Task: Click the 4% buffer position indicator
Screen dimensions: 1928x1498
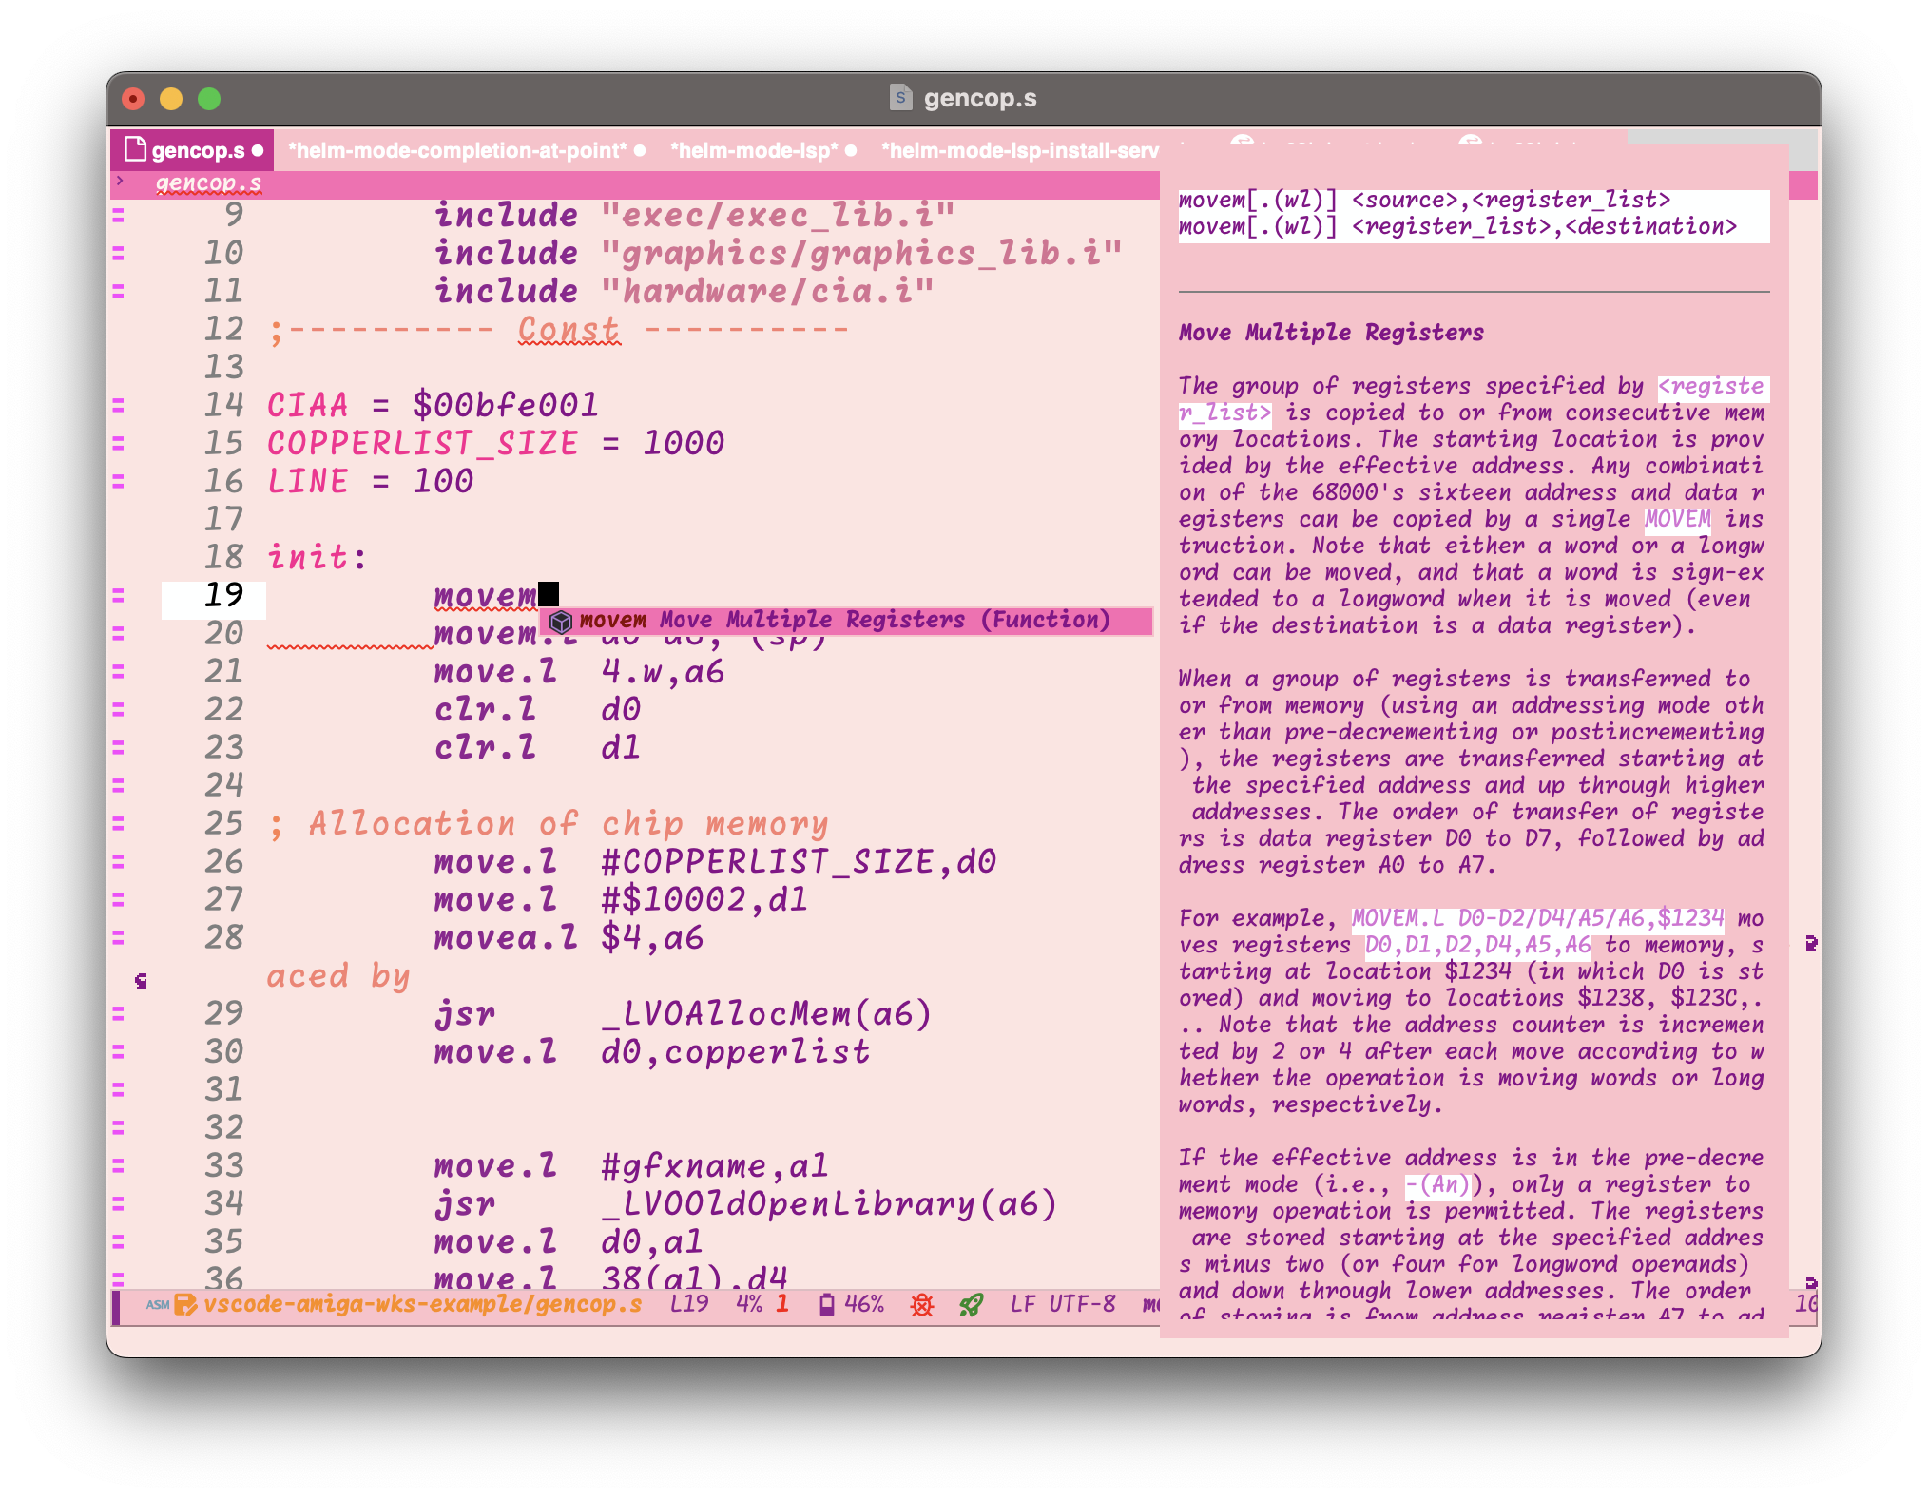Action: [749, 1304]
